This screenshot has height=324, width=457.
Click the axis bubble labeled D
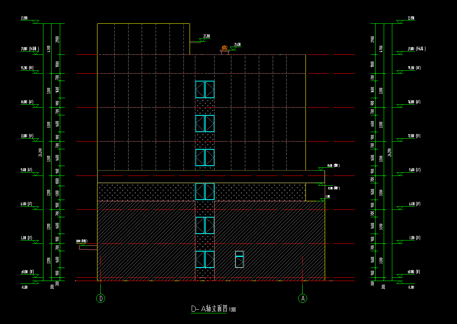(101, 299)
